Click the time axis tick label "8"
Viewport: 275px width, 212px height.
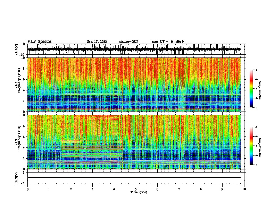201,189
